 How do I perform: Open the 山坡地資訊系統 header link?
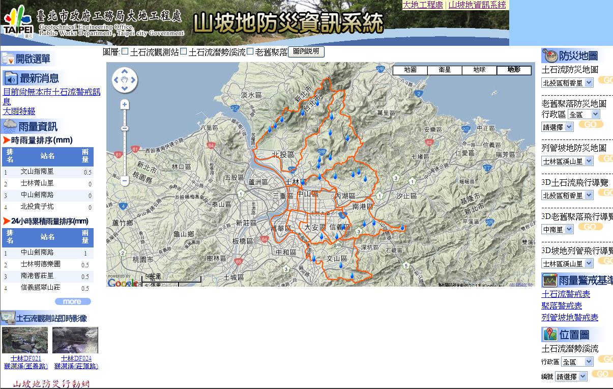pos(477,5)
